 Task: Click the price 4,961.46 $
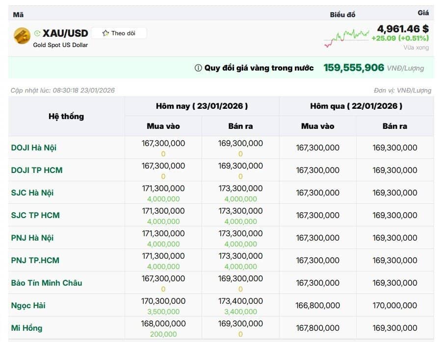pos(403,29)
